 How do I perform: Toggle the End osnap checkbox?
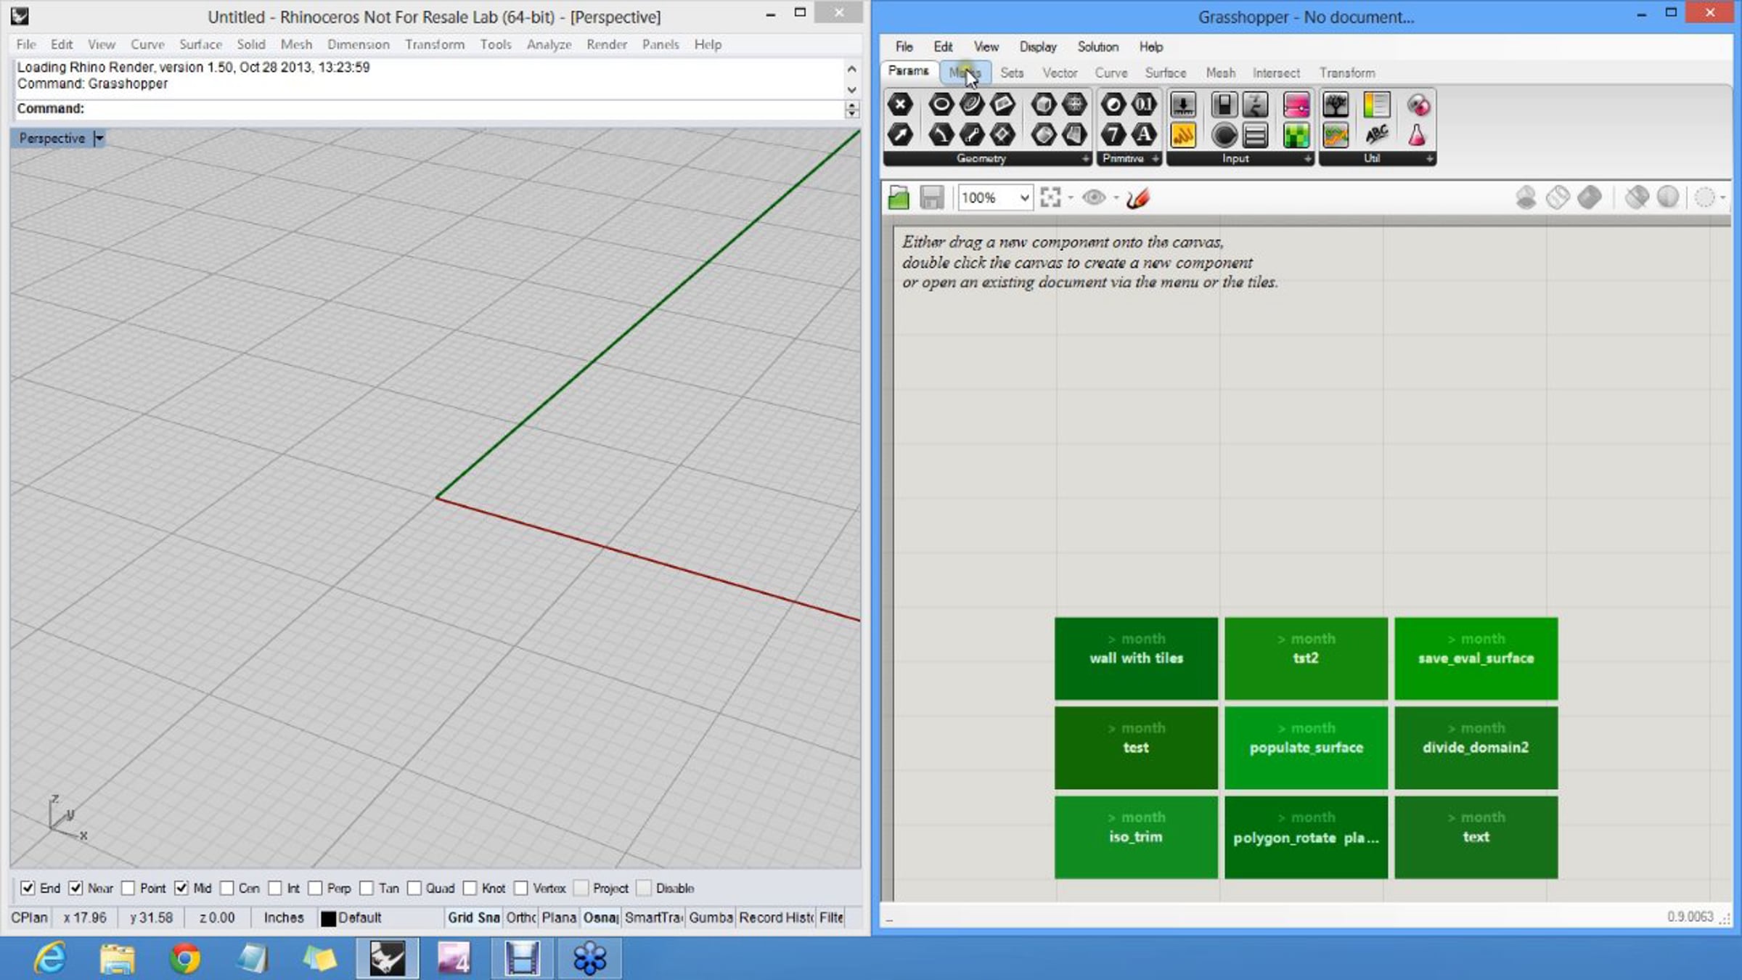click(x=28, y=888)
